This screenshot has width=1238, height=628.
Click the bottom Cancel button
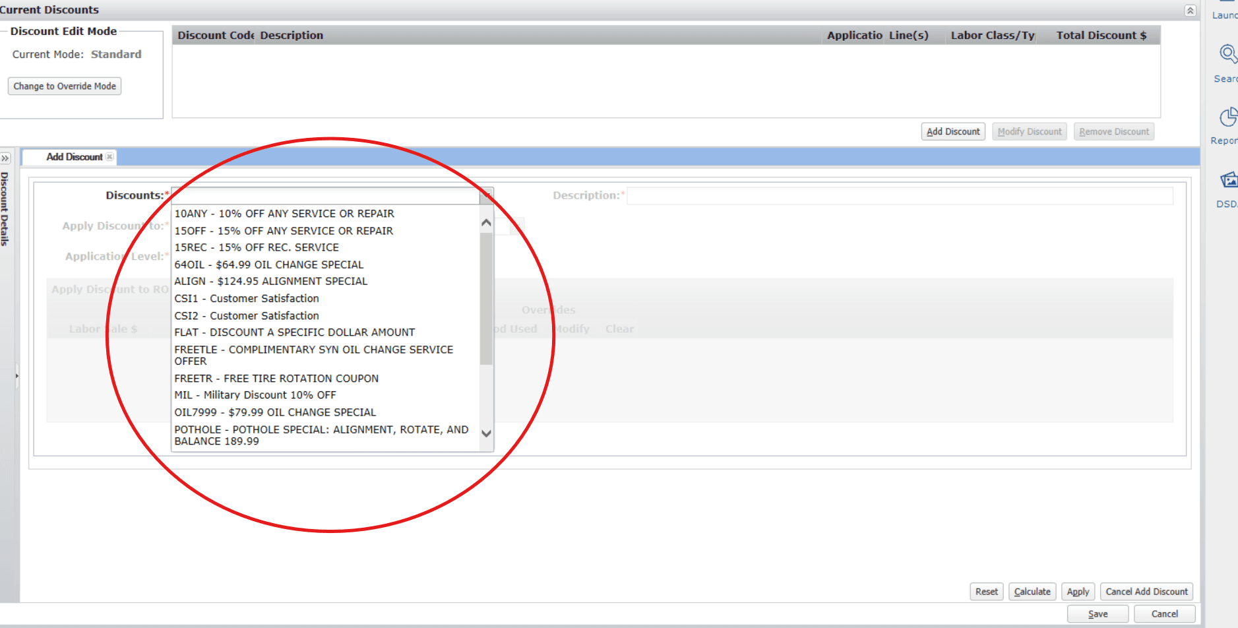[1165, 614]
